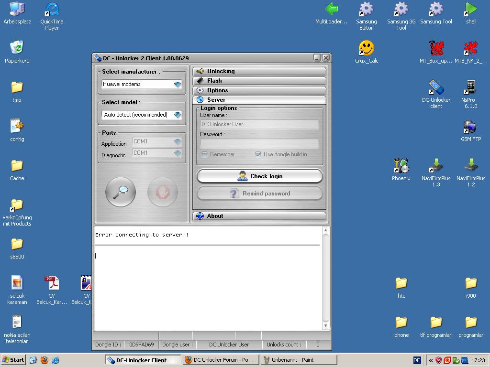The width and height of the screenshot is (490, 367).
Task: Expand the Flash section
Action: 259,81
